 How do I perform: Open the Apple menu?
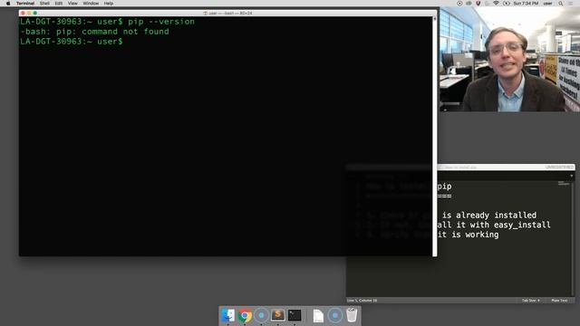pyautogui.click(x=8, y=4)
